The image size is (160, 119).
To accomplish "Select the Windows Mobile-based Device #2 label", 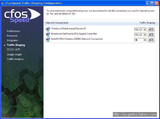I will [x=68, y=29].
